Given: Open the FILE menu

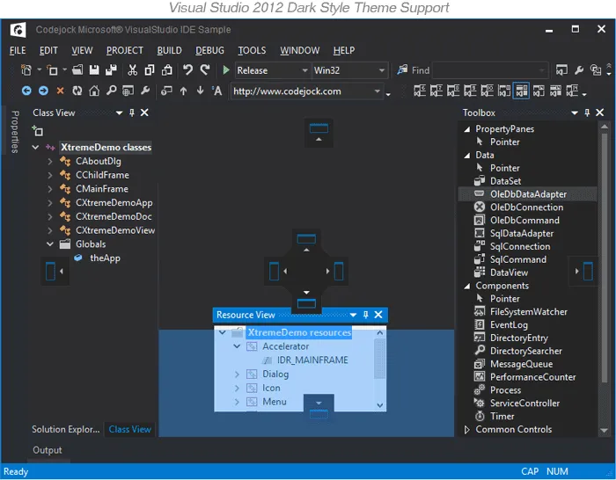Looking at the screenshot, I should click(x=18, y=51).
